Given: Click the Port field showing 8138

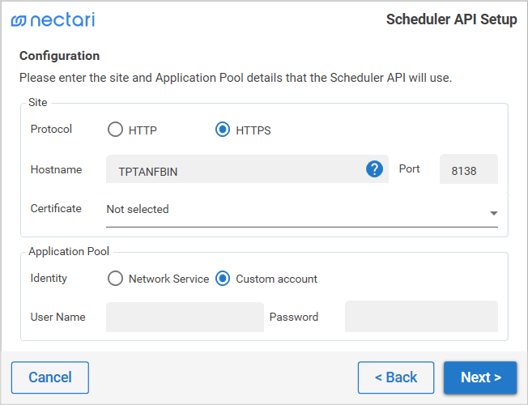Looking at the screenshot, I should (x=468, y=169).
